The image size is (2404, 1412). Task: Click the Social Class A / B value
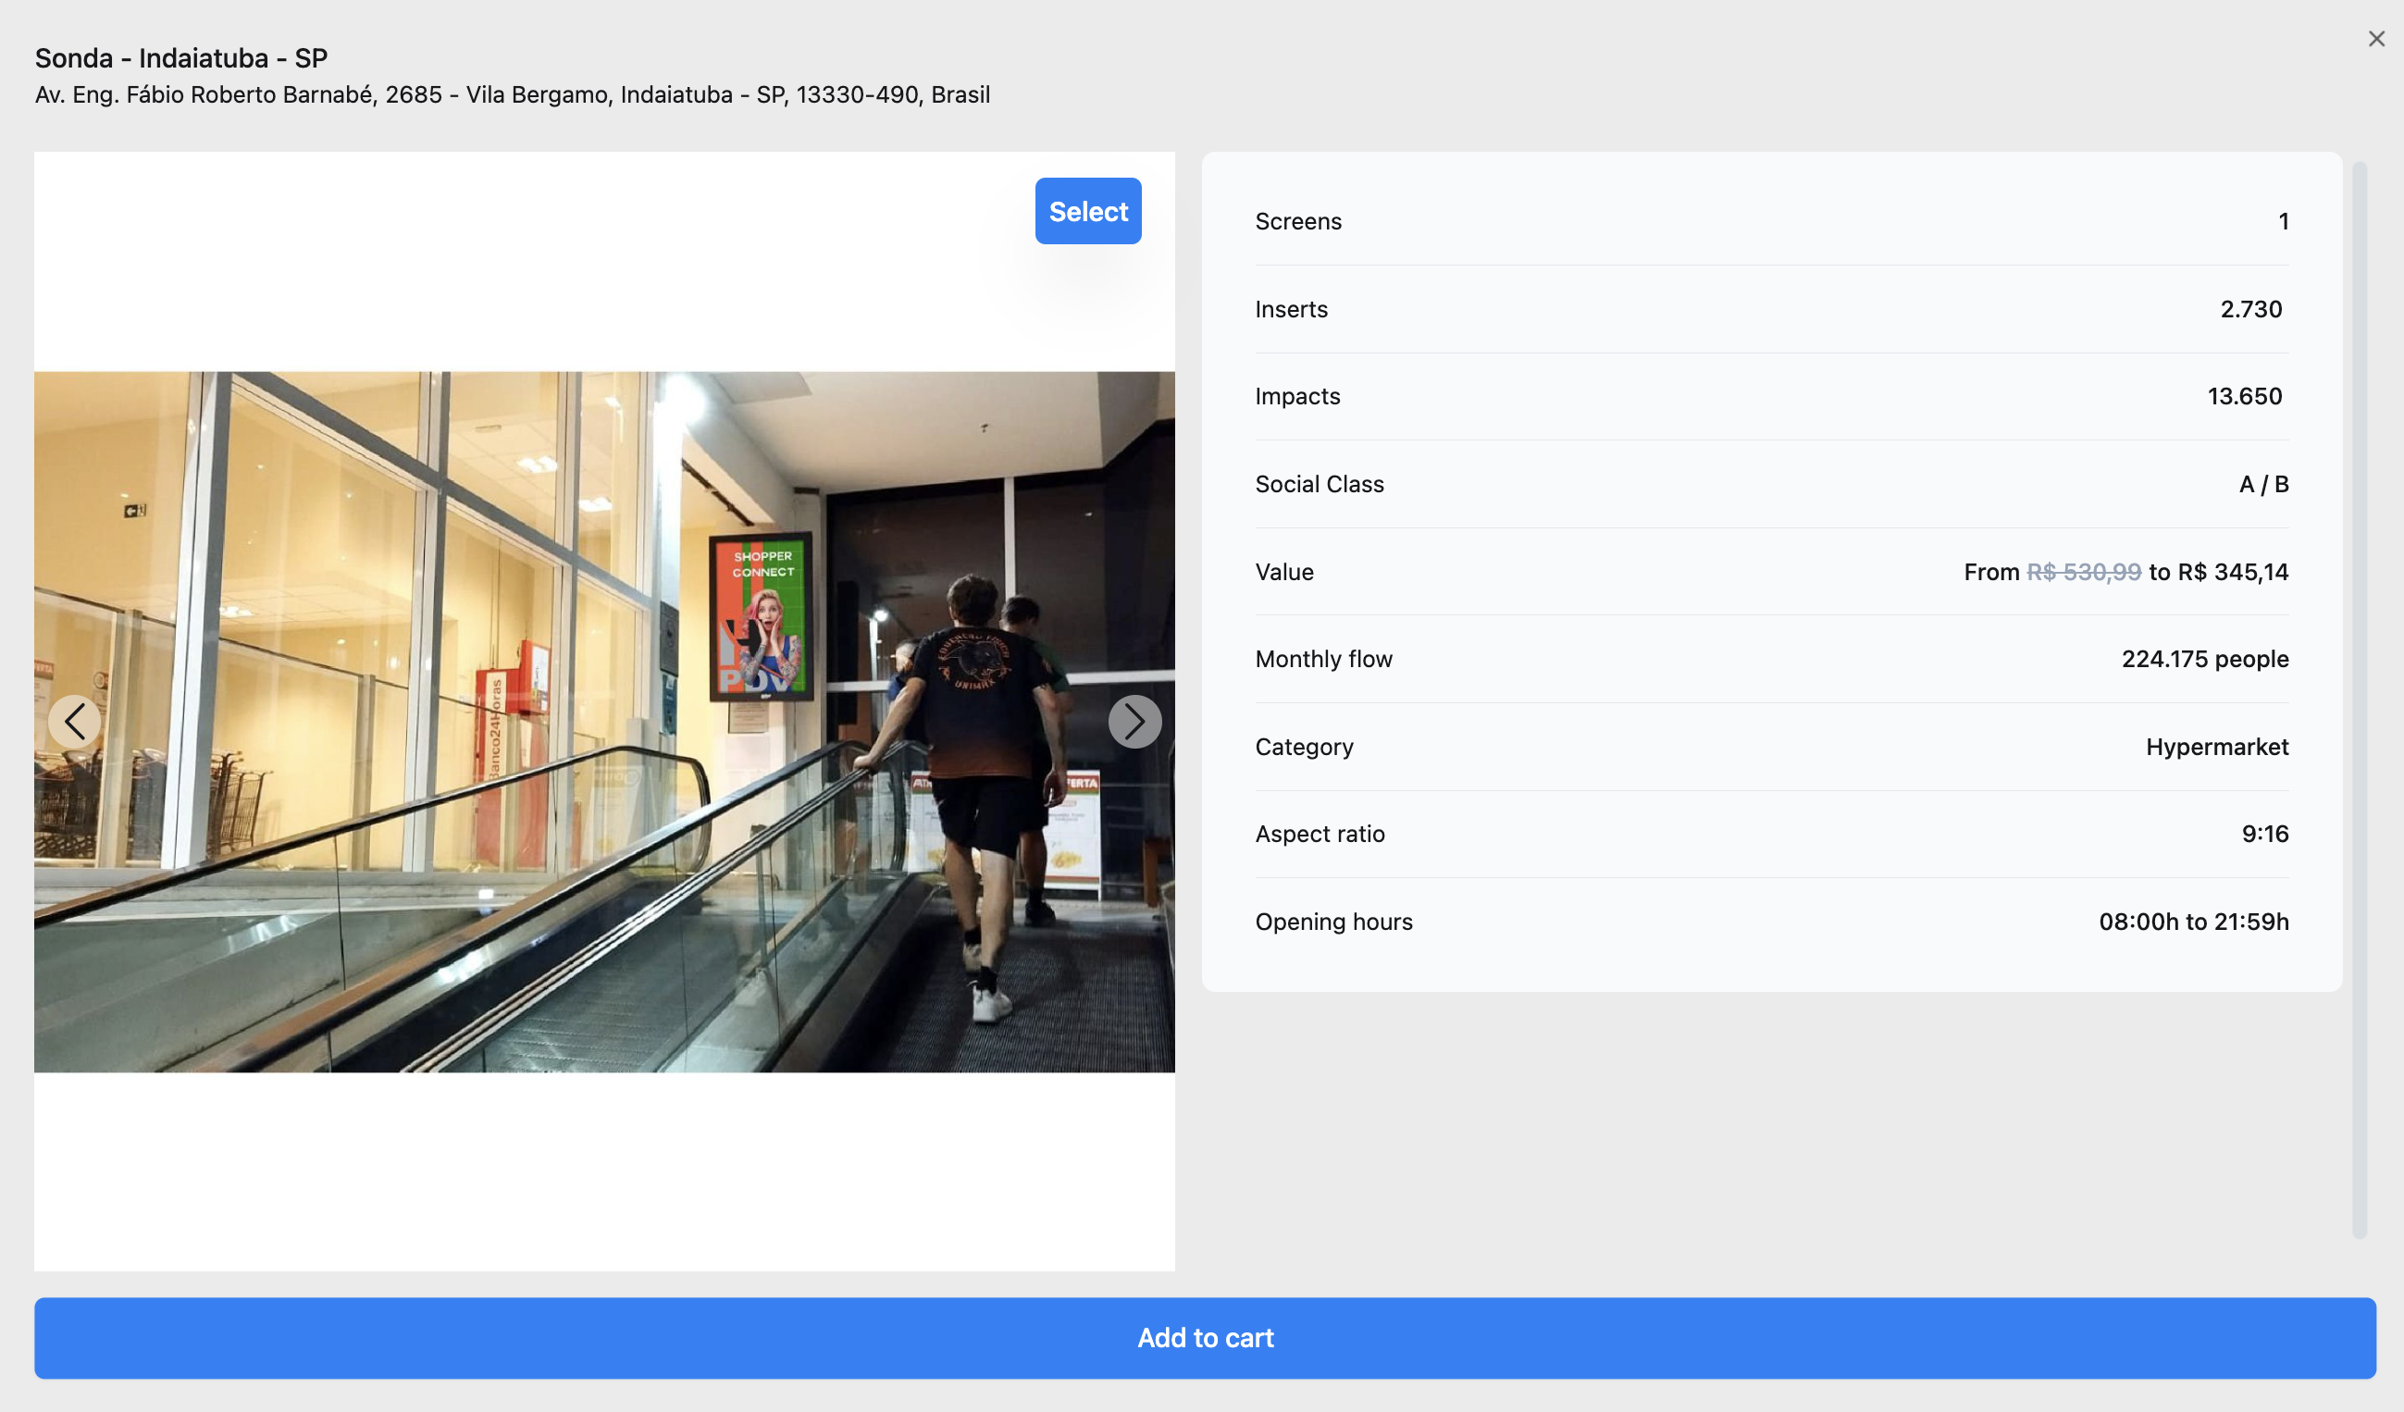2262,485
